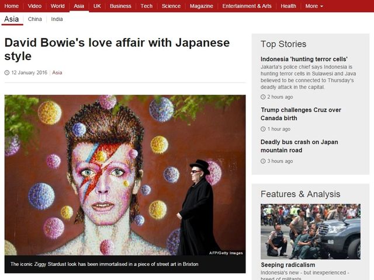Viewport: 374px width, 280px height.
Task: Expand the More dropdown in navigation bar
Action: pos(314,6)
